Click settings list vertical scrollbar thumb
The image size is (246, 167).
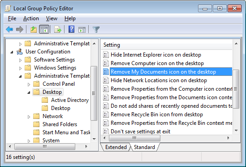236,89
